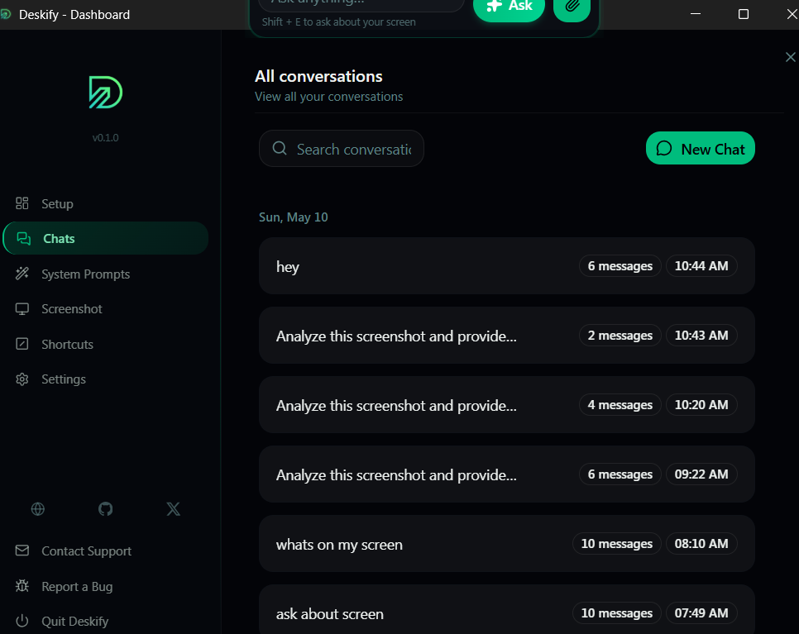Click the 'Sun, May 10' date header
This screenshot has width=799, height=634.
click(x=293, y=217)
